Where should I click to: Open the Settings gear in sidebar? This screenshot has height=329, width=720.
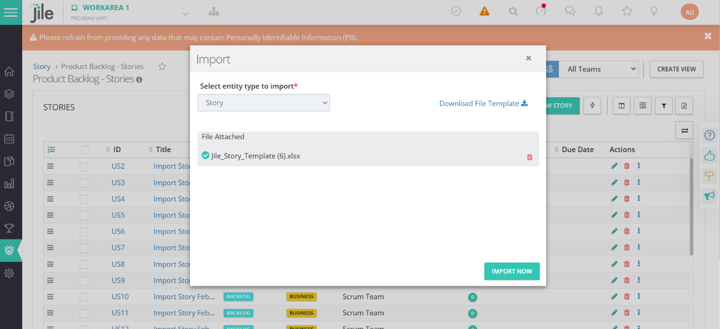tap(9, 274)
